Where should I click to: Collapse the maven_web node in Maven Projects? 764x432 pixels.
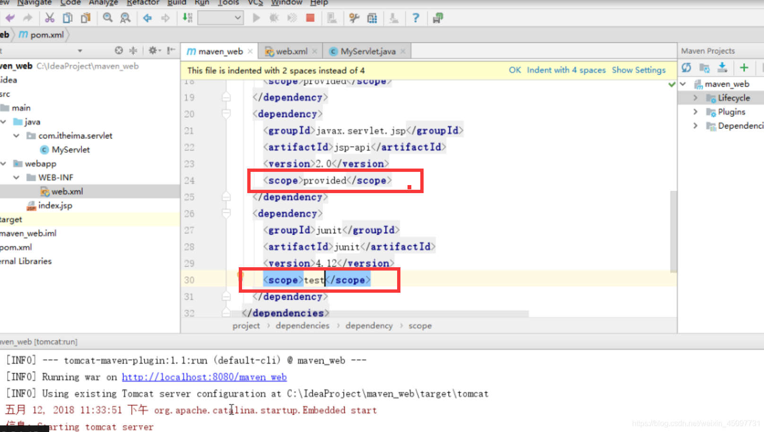click(683, 84)
